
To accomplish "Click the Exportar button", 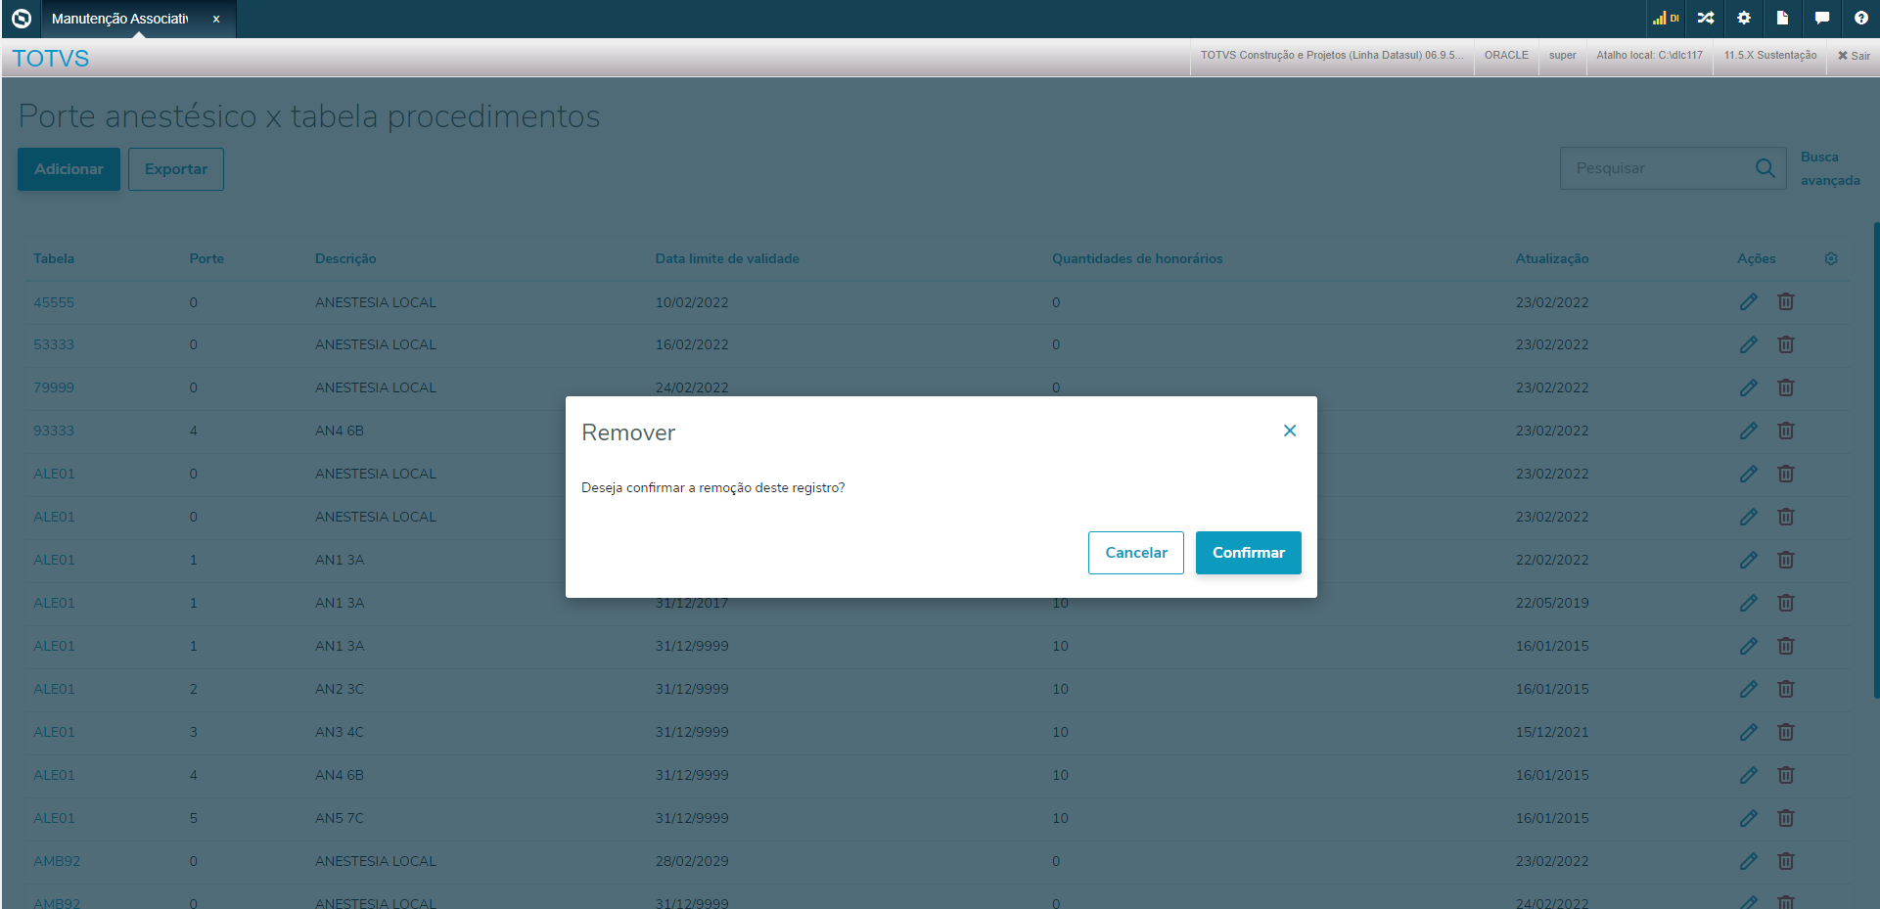I will click(176, 169).
